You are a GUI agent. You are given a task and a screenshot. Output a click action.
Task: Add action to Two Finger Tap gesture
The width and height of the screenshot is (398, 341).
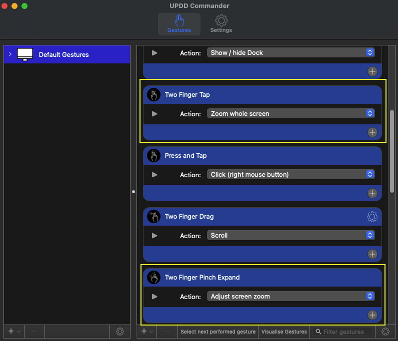click(372, 132)
